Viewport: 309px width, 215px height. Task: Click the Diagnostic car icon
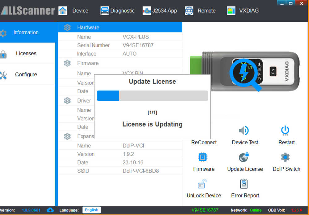(105, 11)
